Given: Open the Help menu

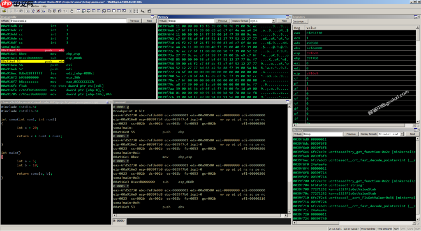Looking at the screenshot, I should coord(44,6).
